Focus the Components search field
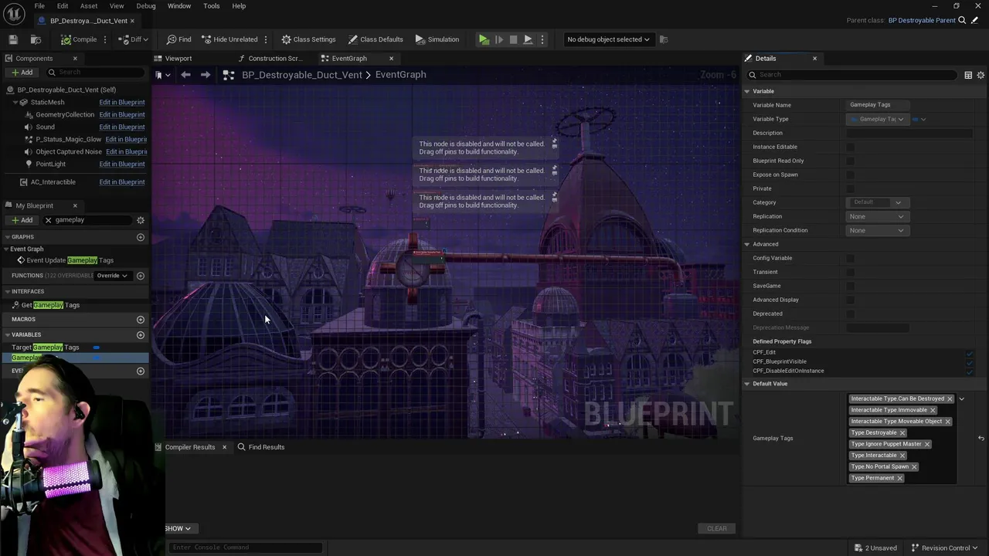 (97, 73)
